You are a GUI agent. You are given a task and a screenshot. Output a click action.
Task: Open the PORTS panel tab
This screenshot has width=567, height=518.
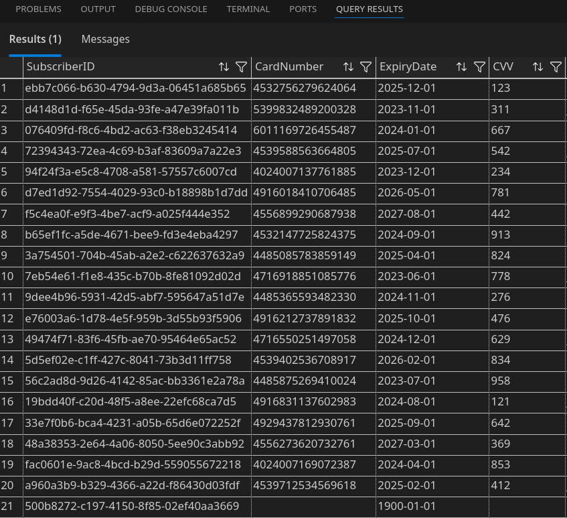[303, 9]
